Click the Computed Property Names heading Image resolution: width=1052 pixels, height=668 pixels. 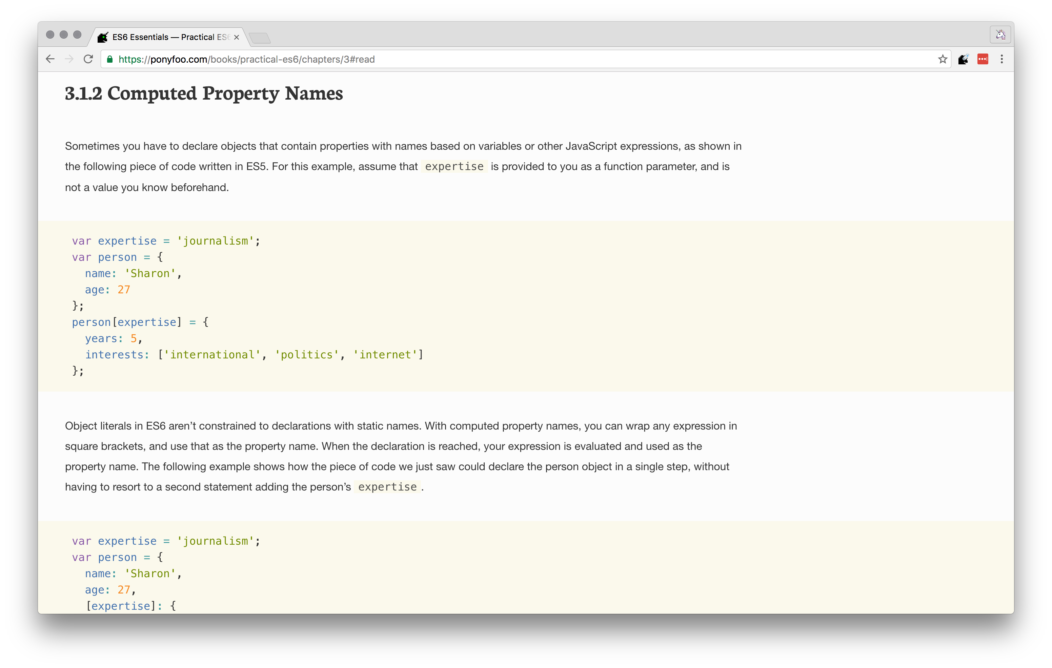click(204, 93)
